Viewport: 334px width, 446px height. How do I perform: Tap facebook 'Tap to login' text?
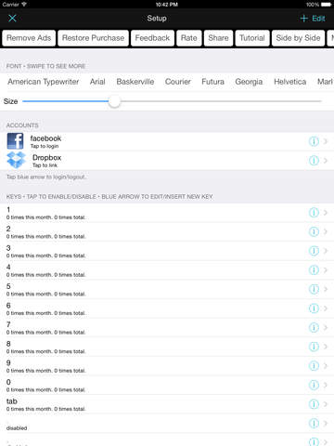(x=45, y=146)
